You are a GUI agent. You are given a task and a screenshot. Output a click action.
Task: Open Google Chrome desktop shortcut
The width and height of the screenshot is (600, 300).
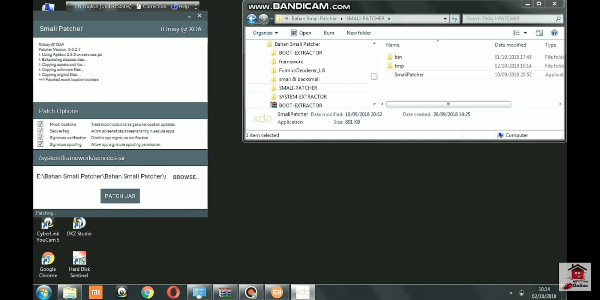pos(48,265)
